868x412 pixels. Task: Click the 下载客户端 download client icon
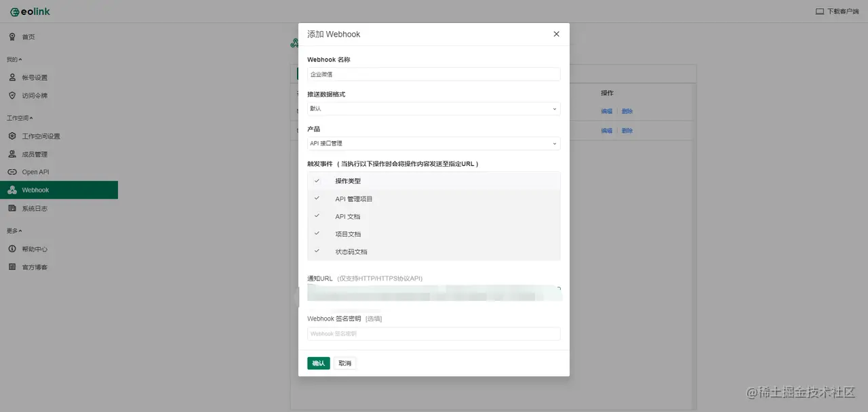[818, 11]
